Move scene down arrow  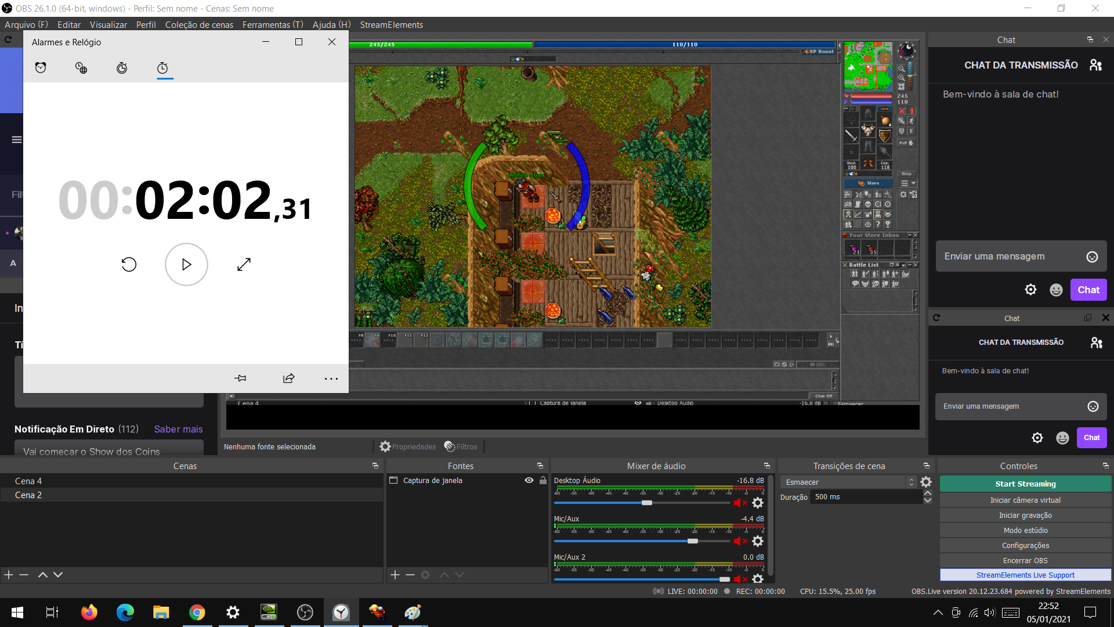click(x=58, y=575)
